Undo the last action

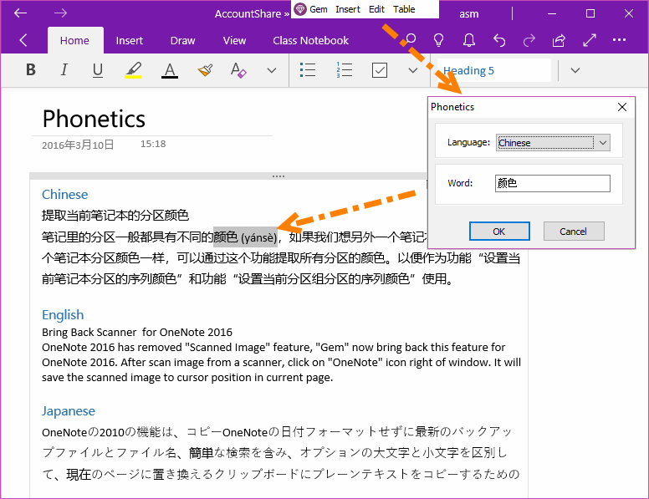[499, 40]
